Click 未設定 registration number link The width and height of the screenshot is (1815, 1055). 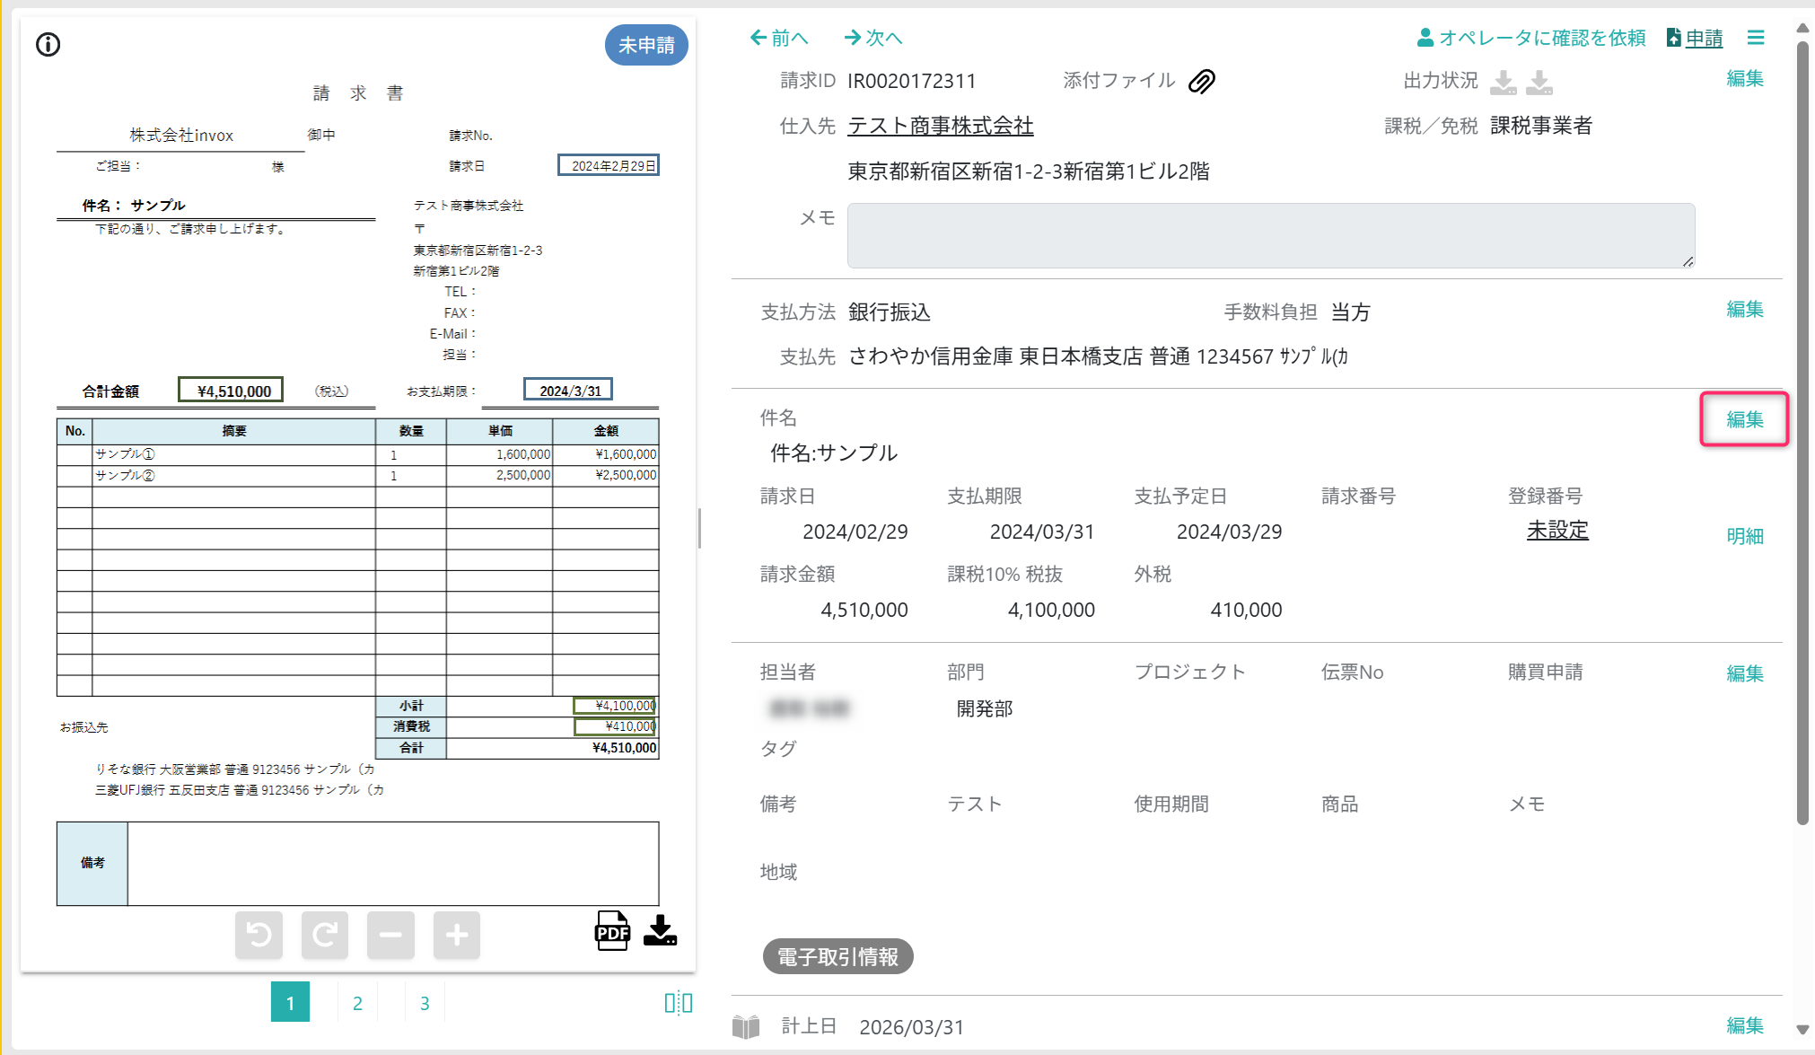click(1557, 531)
